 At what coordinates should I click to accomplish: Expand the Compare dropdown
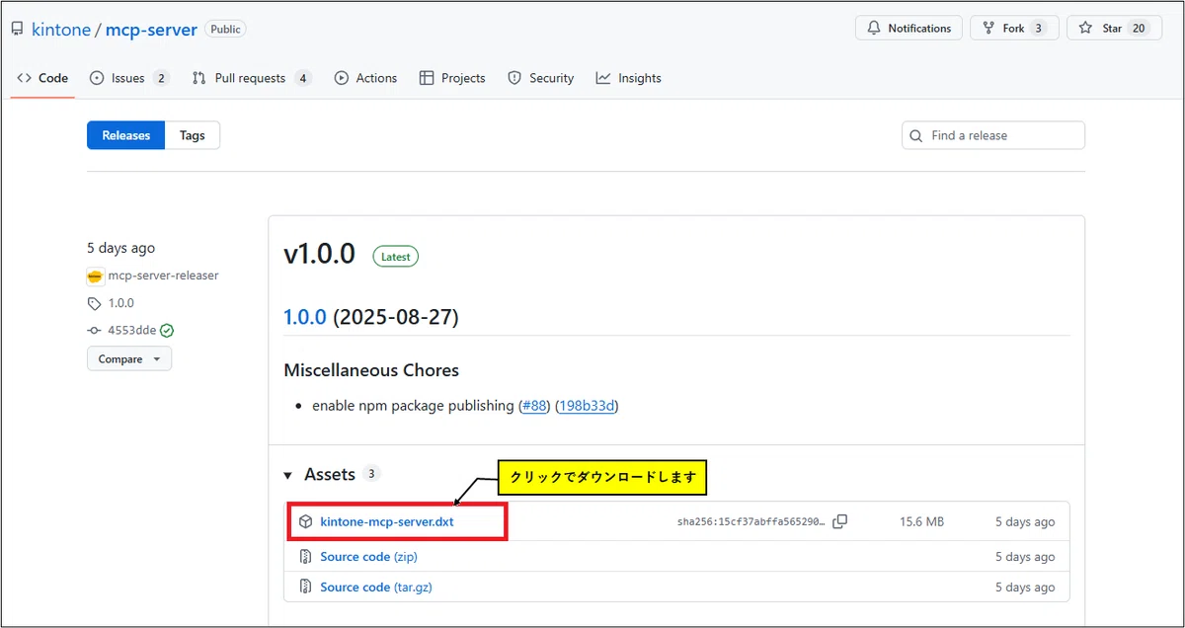(x=129, y=359)
